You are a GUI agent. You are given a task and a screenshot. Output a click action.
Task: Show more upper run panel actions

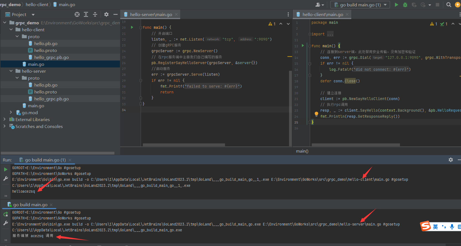(6, 196)
